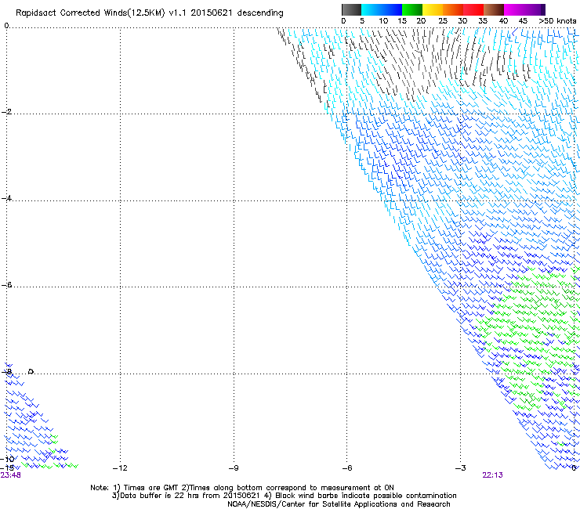Screen dimensions: 580x509
Task: Click the legend scale value 45
Action: coord(523,21)
